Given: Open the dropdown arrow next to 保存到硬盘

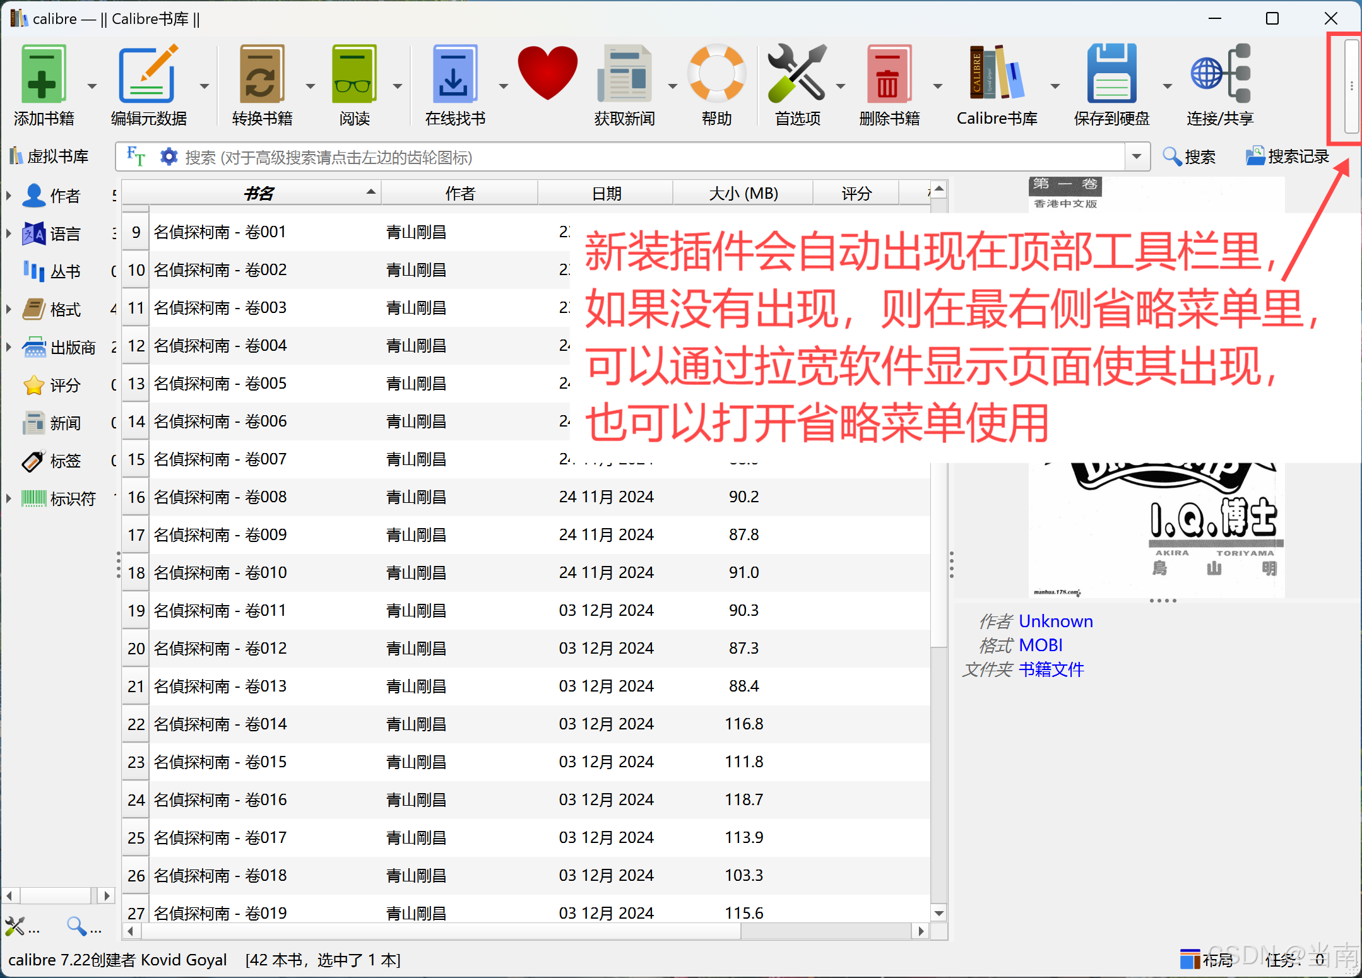Looking at the screenshot, I should click(x=1166, y=85).
